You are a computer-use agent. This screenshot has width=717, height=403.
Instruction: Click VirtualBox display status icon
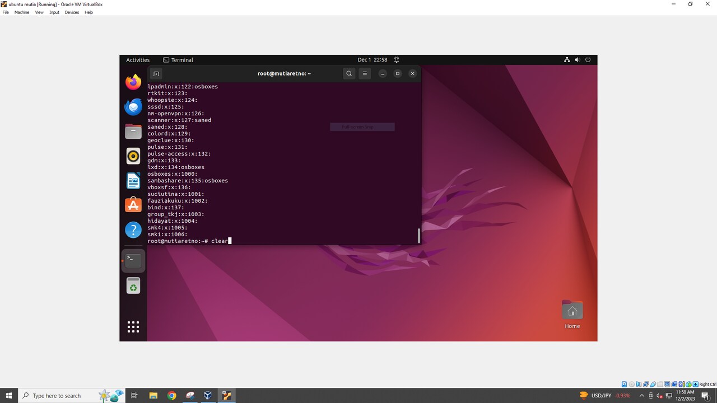coord(667,384)
